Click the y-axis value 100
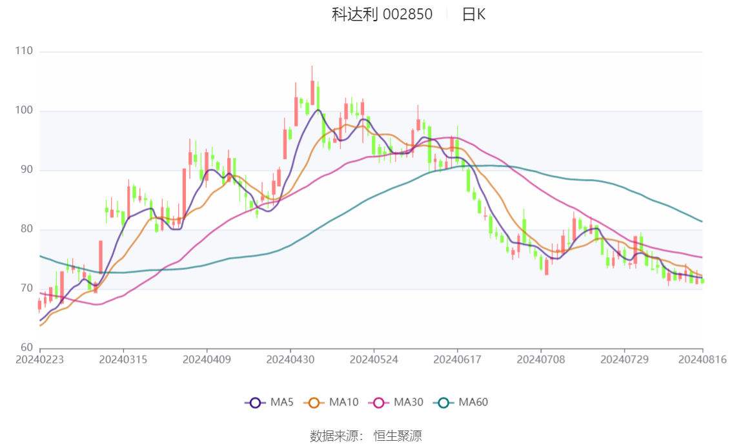The width and height of the screenshot is (732, 444). point(24,110)
